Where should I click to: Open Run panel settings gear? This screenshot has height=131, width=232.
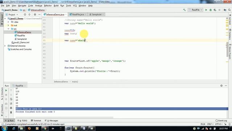click(221, 86)
